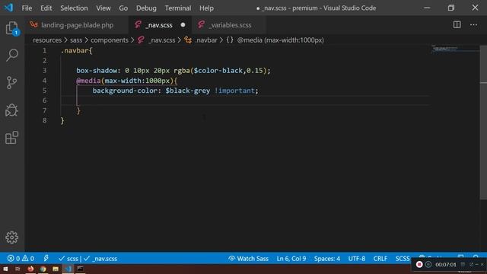The width and height of the screenshot is (487, 274).
Task: Click the Watch Sass eye button
Action: (248, 259)
